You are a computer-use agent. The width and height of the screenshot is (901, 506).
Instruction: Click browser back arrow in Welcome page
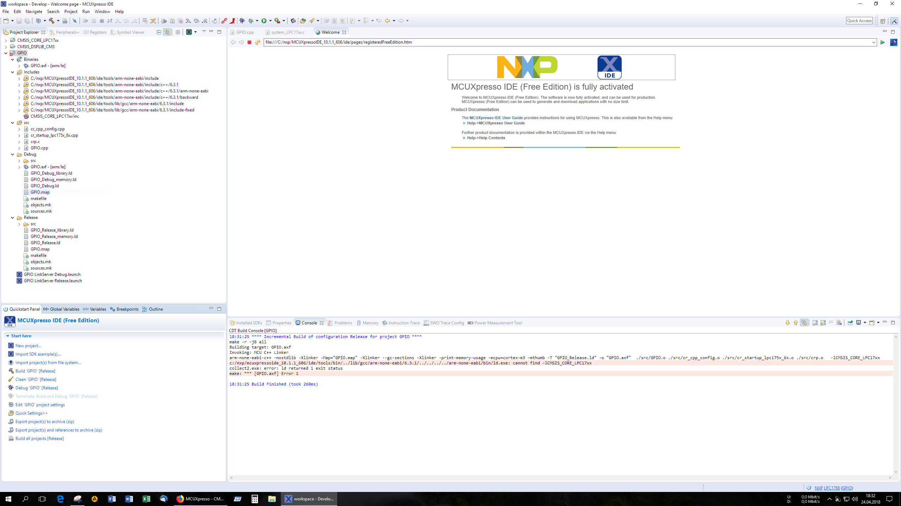click(233, 42)
